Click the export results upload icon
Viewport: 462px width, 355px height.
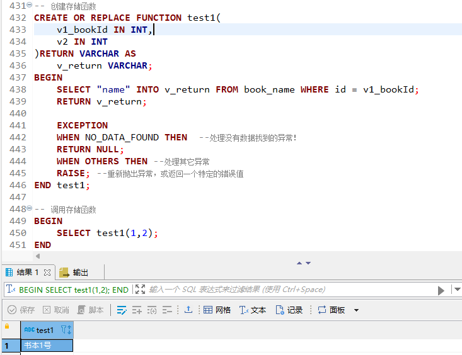(x=188, y=310)
